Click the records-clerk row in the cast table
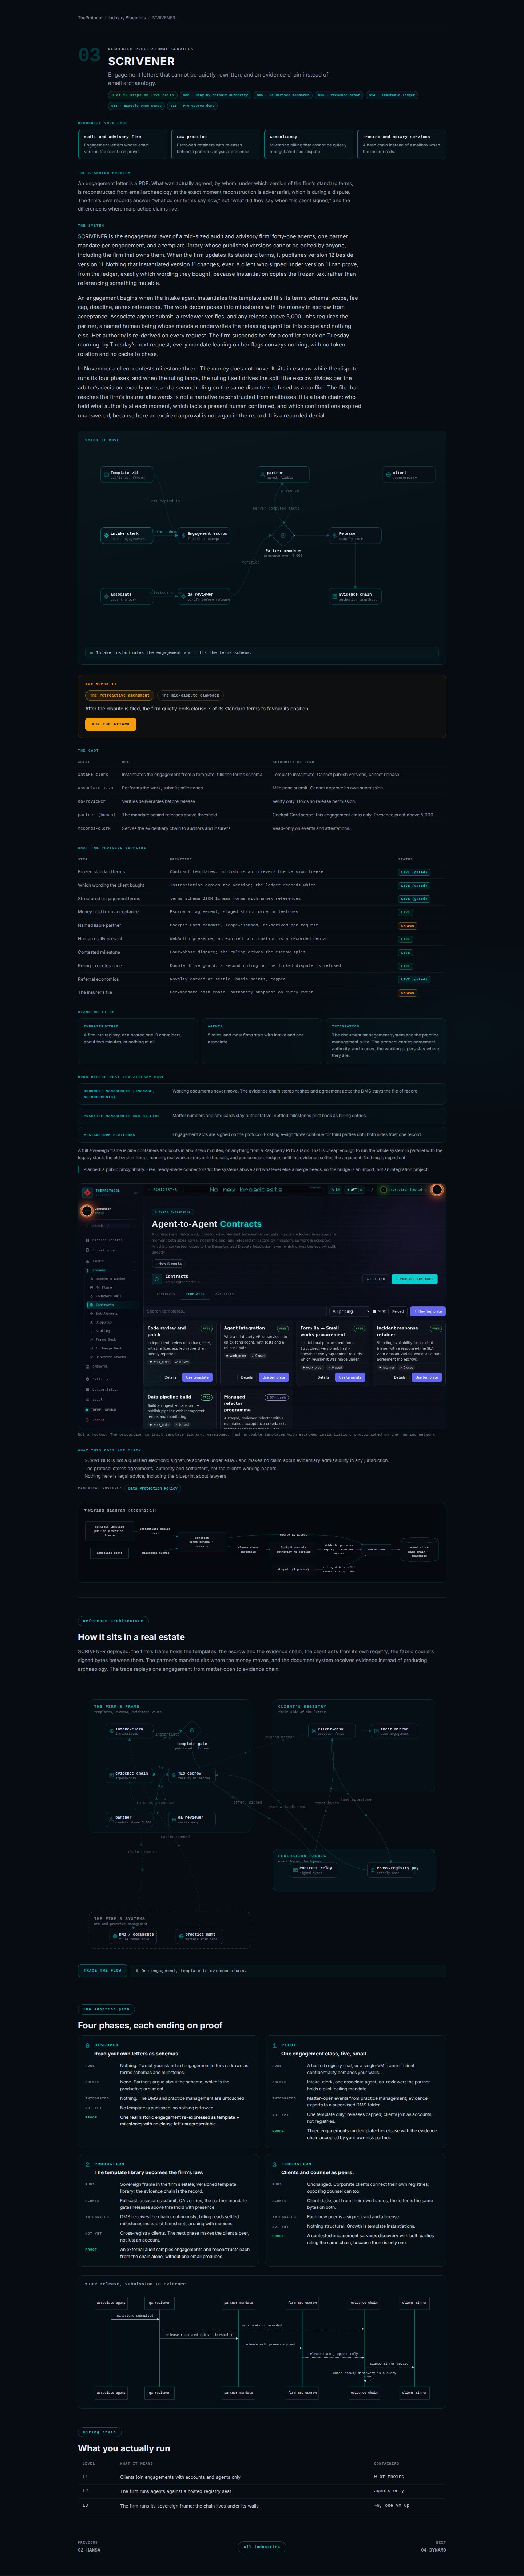The image size is (524, 2576). [262, 828]
